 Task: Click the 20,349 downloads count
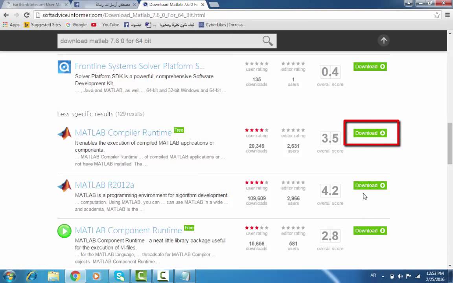point(256,146)
